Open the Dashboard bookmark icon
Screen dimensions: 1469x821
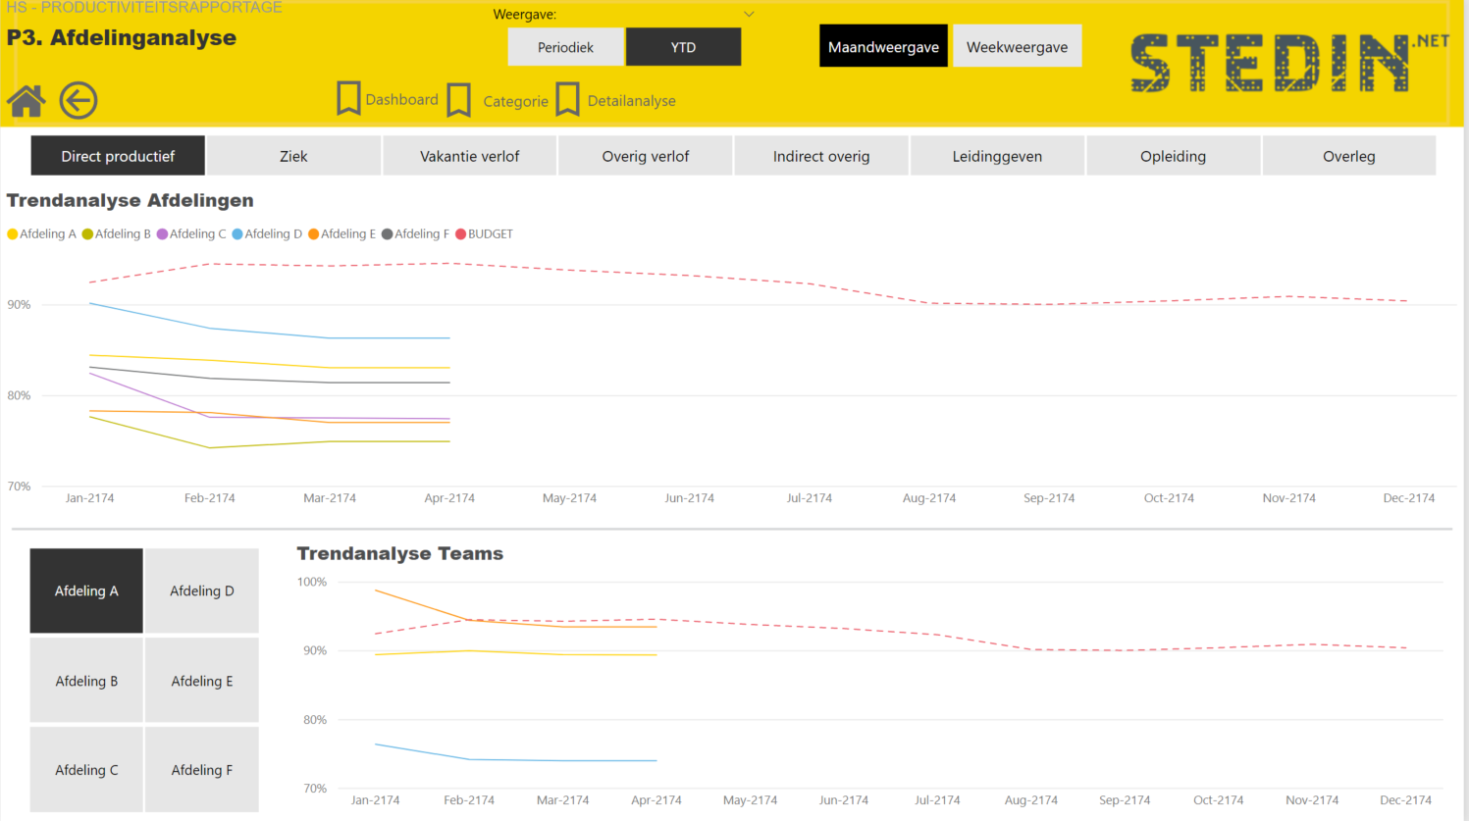pyautogui.click(x=348, y=98)
